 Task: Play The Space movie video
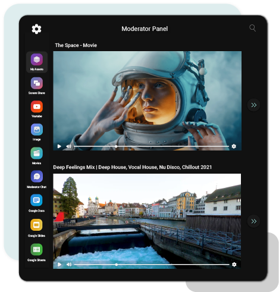59,146
